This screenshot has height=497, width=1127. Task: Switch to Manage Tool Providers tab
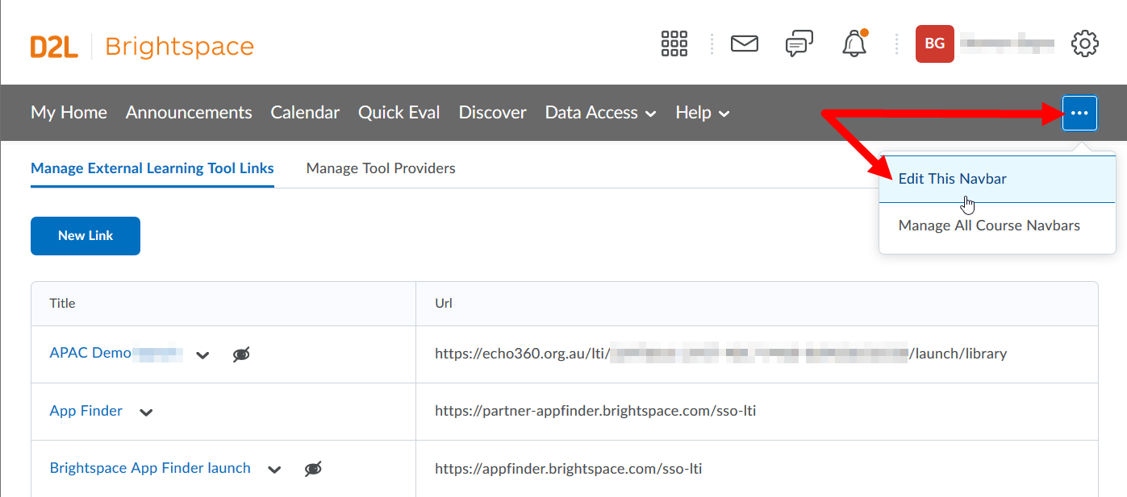point(381,168)
